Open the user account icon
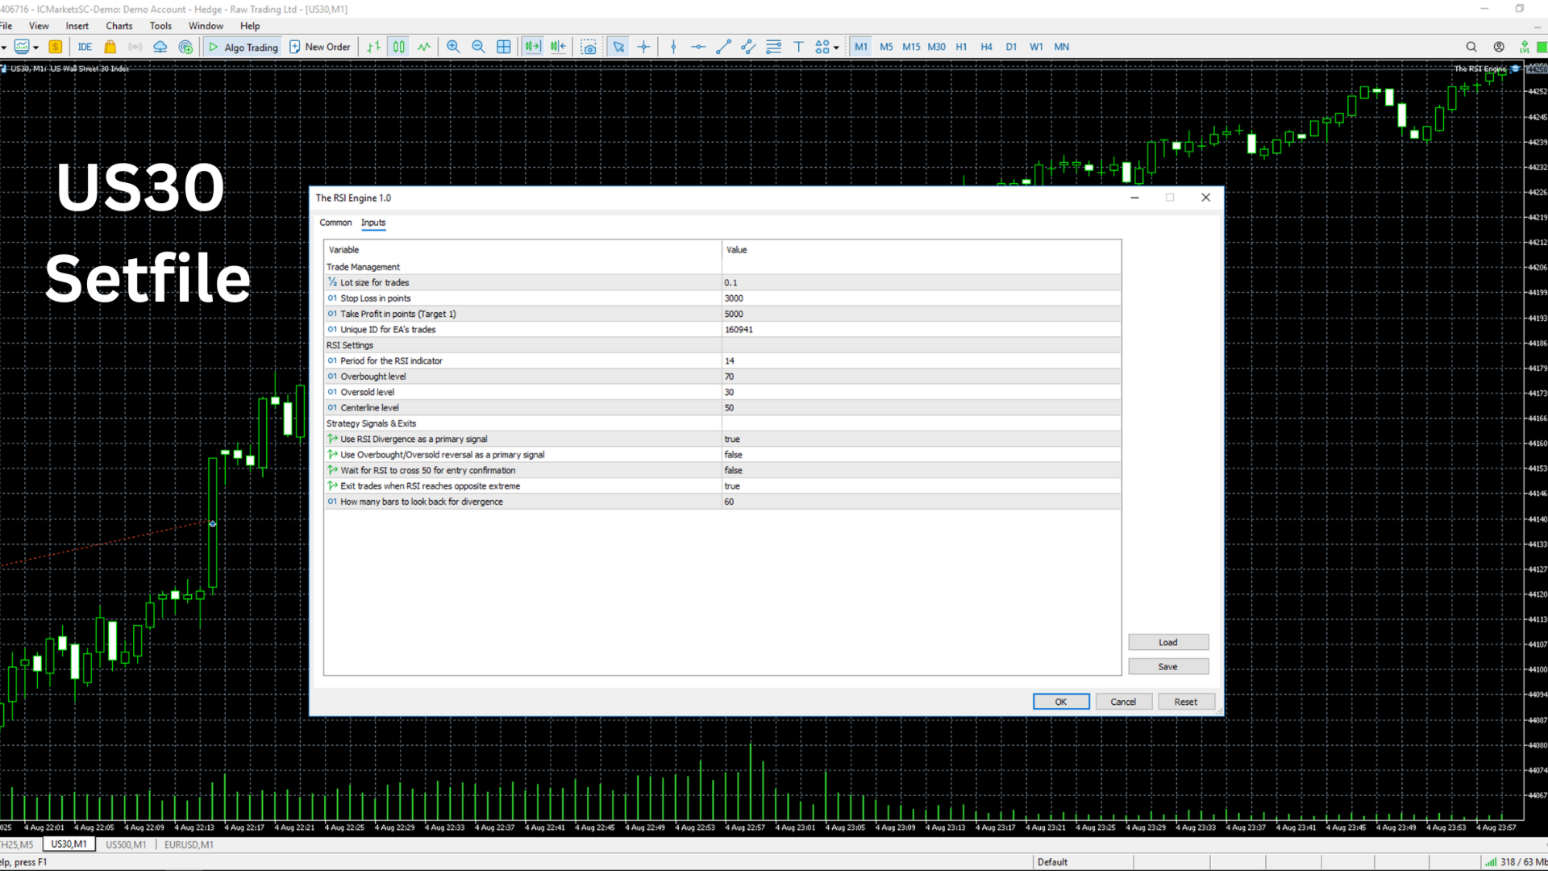The image size is (1548, 871). click(x=1499, y=47)
